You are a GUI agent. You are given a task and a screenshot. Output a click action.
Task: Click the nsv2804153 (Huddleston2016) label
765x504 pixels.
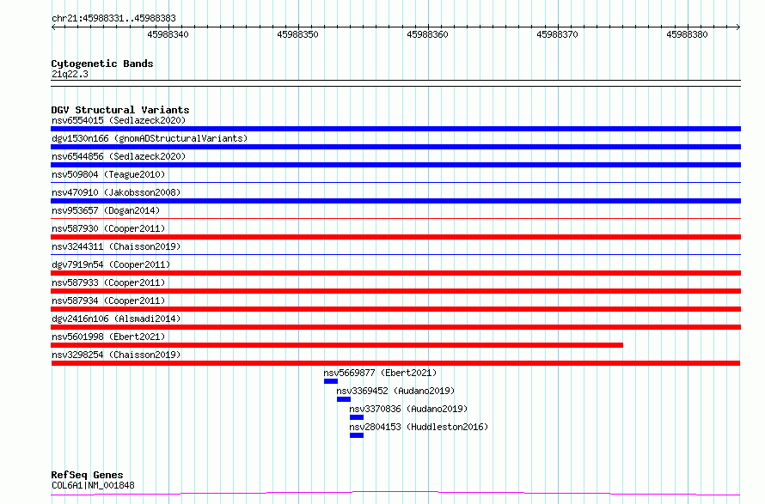point(419,427)
